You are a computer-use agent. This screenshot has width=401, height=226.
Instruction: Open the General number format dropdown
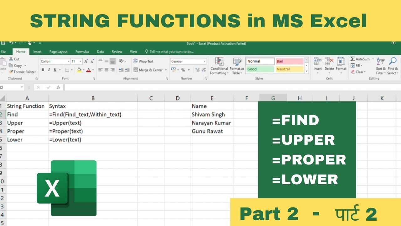tap(205, 62)
